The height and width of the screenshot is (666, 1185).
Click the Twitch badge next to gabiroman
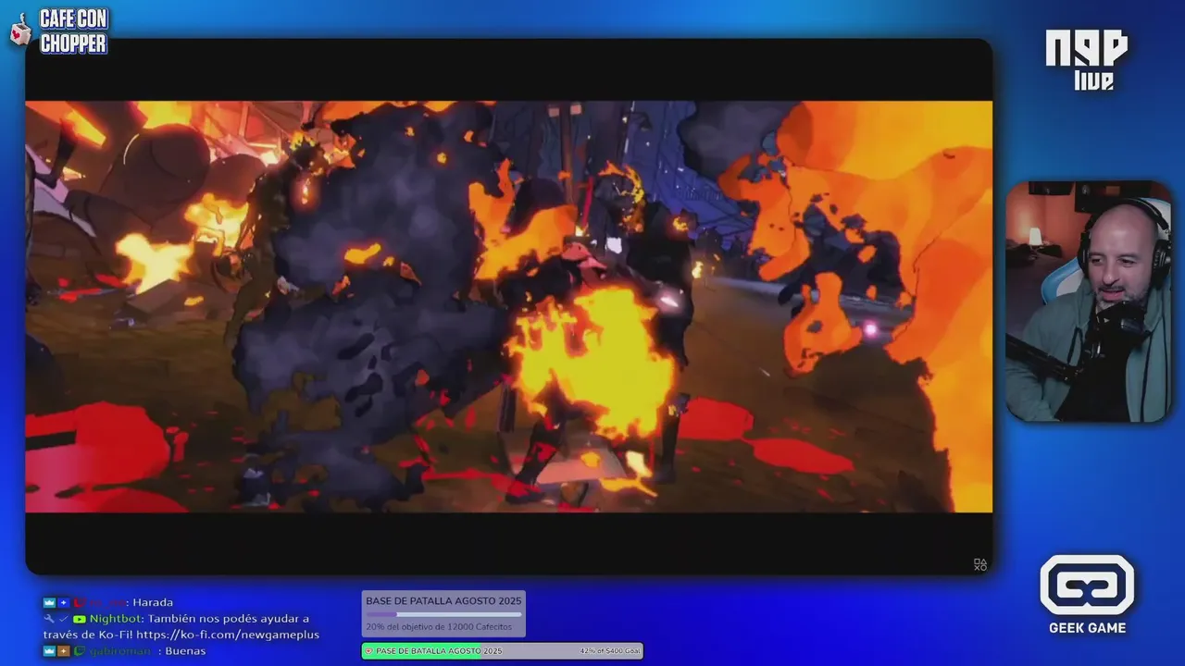pos(80,651)
